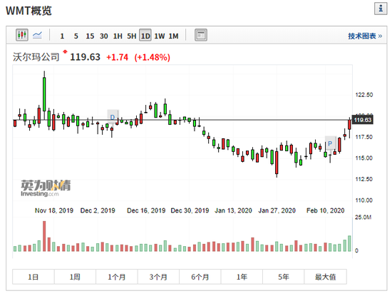Select the 1-minute interval
Viewport: 392px width, 296px height.
click(x=62, y=36)
